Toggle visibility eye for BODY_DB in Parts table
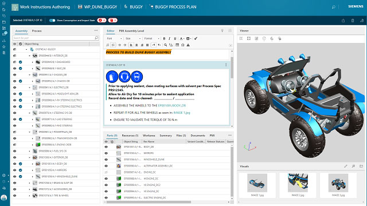Image resolution: width=367 pixels, height=206 pixels. [106, 147]
